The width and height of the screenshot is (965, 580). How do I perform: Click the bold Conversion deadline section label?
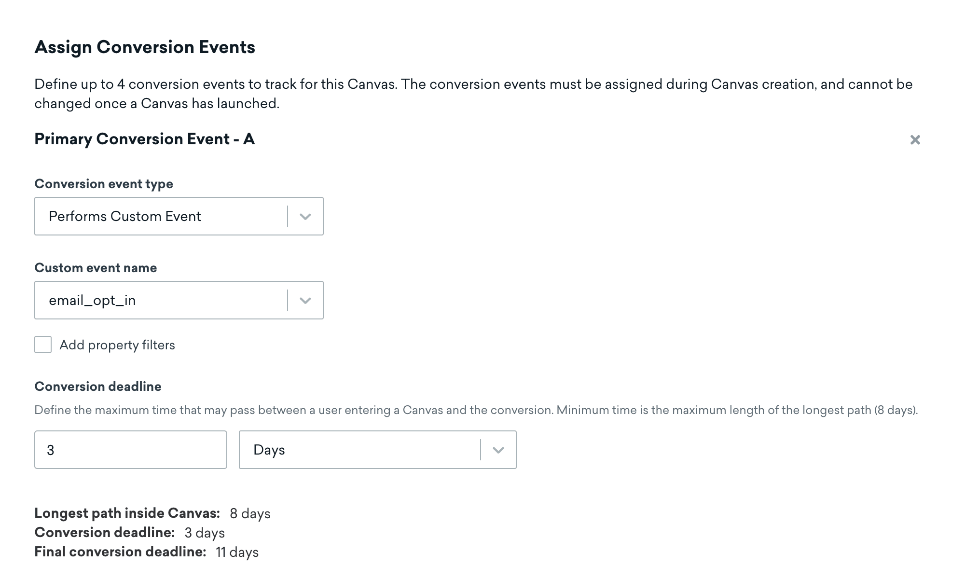click(98, 387)
